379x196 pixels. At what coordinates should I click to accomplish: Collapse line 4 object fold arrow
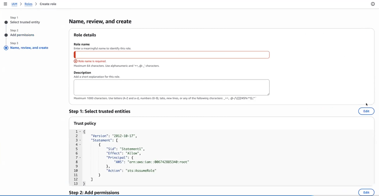80,145
